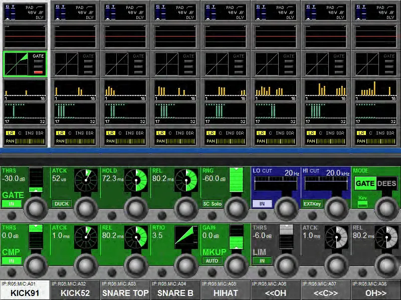Open <<OH LR pan routing block
Screen dimensions: 401x300
(x=275, y=137)
